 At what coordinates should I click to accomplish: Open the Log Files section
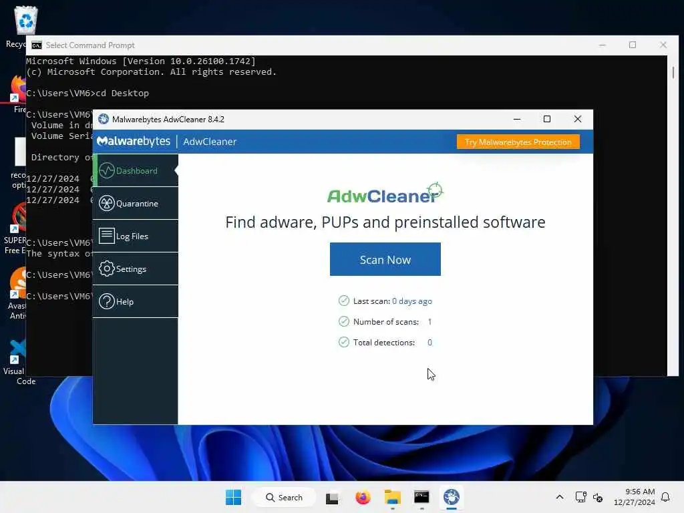pos(136,236)
